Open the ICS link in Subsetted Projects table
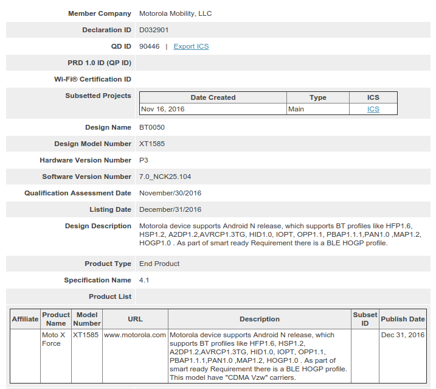This screenshot has height=389, width=436. (373, 109)
